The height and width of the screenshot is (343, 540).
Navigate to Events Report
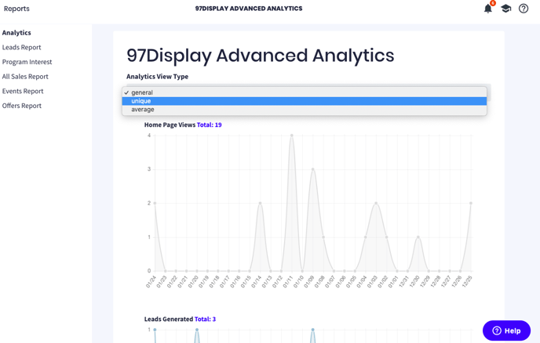pos(23,91)
